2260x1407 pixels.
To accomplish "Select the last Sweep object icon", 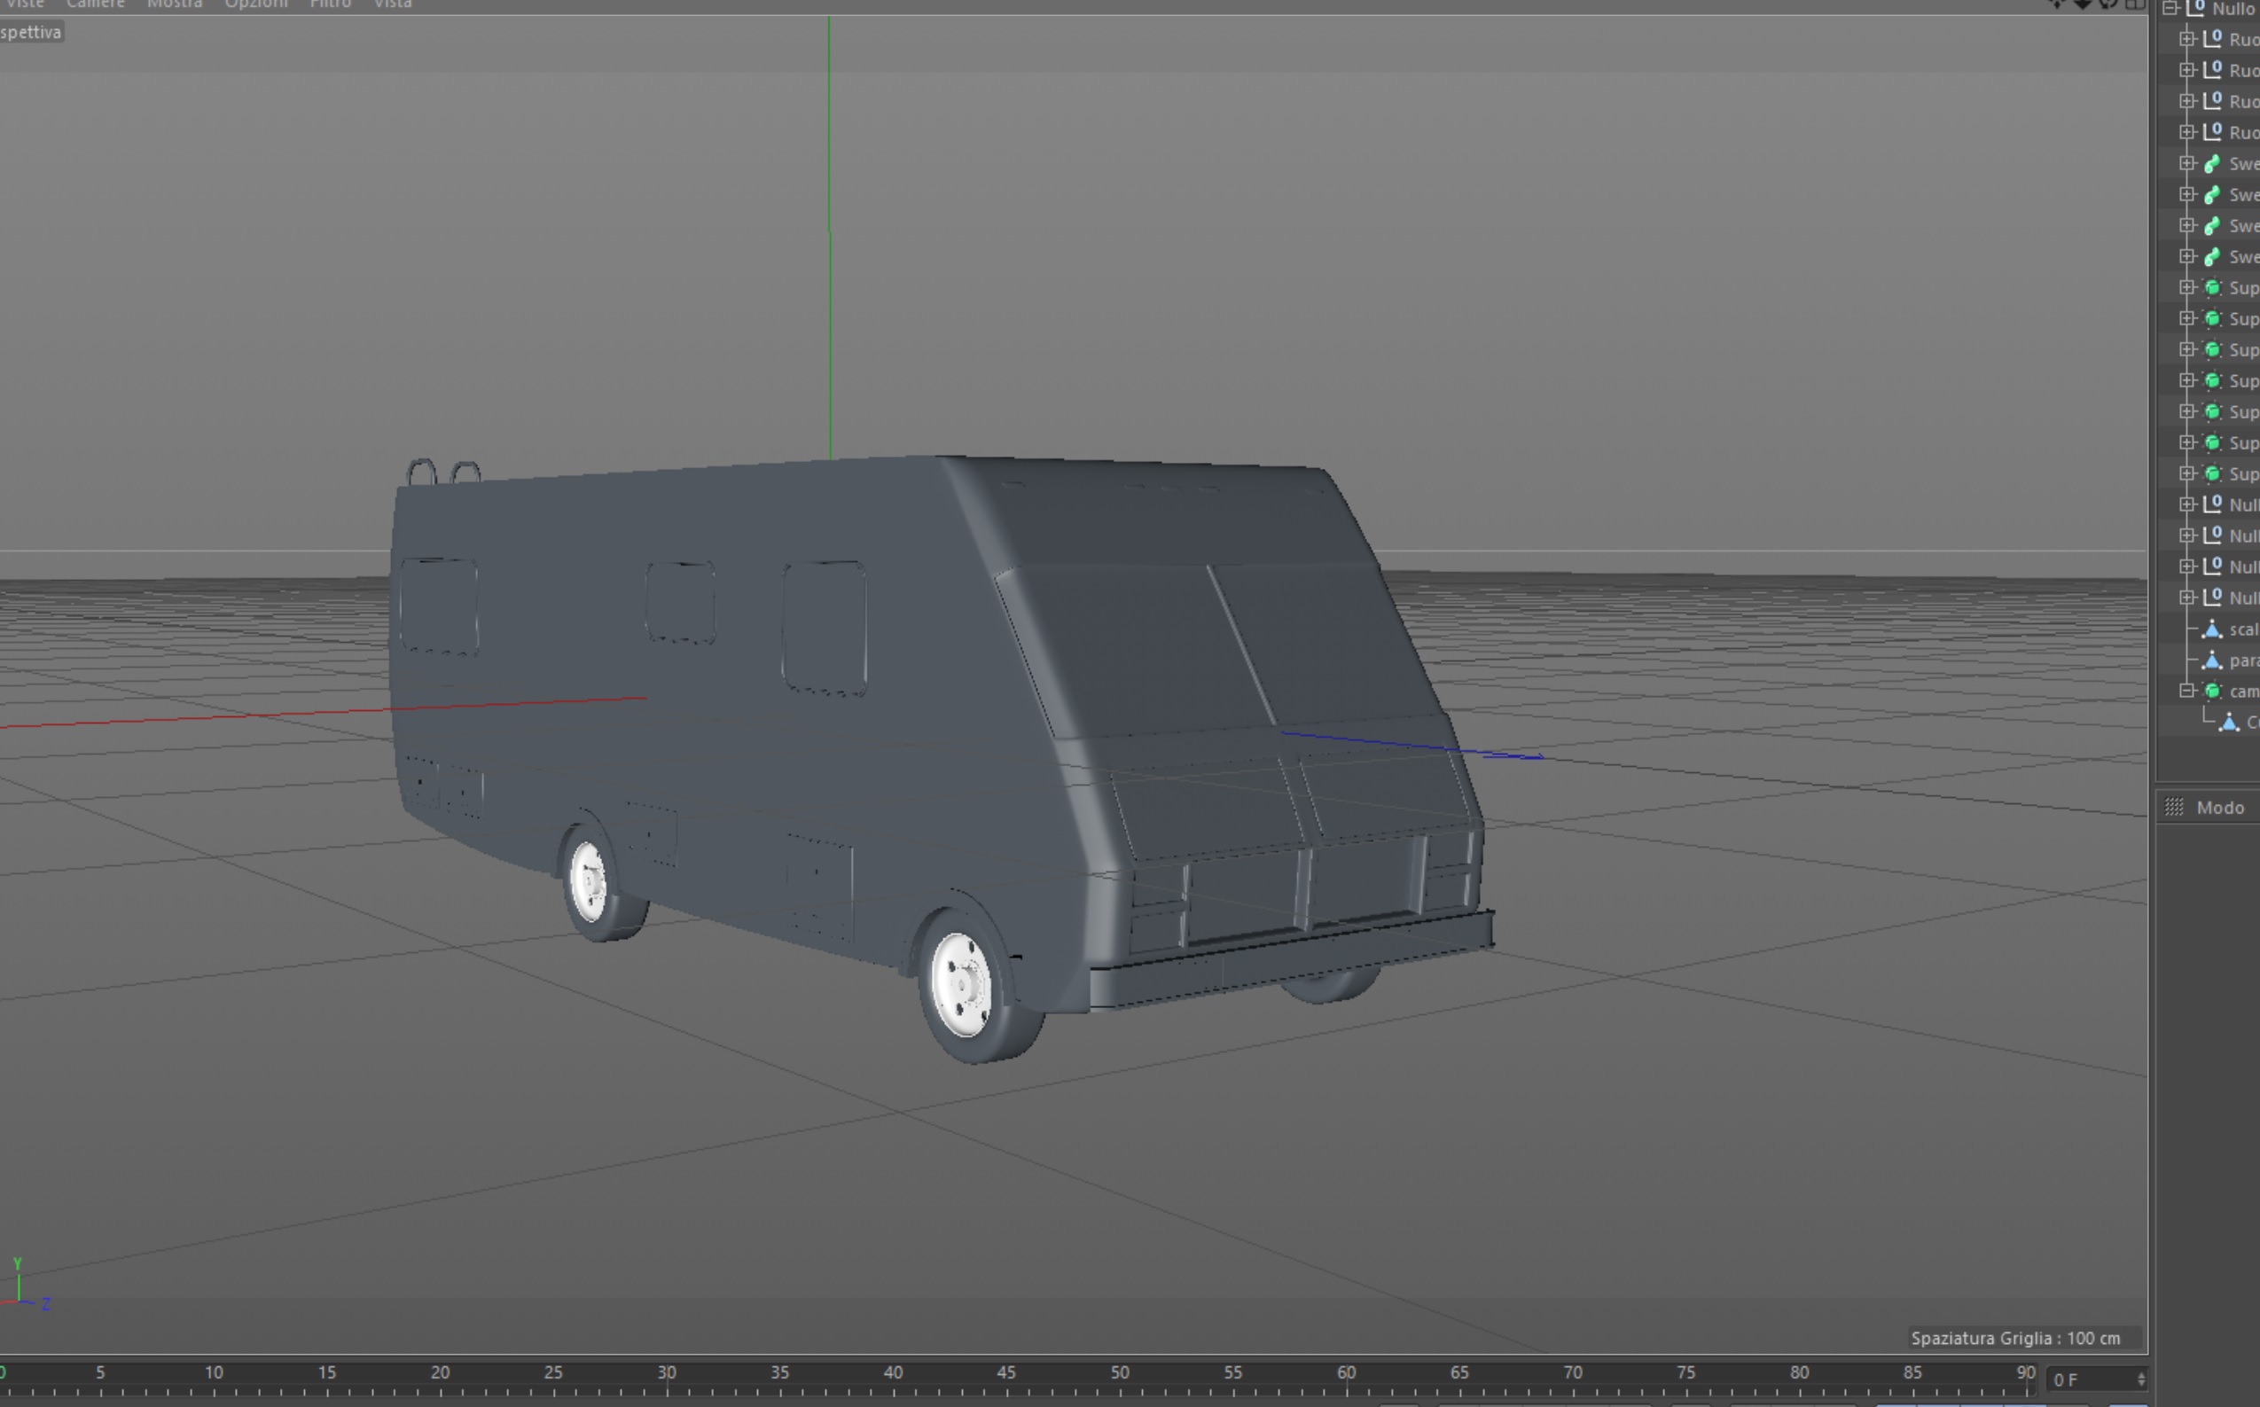I will click(2212, 257).
